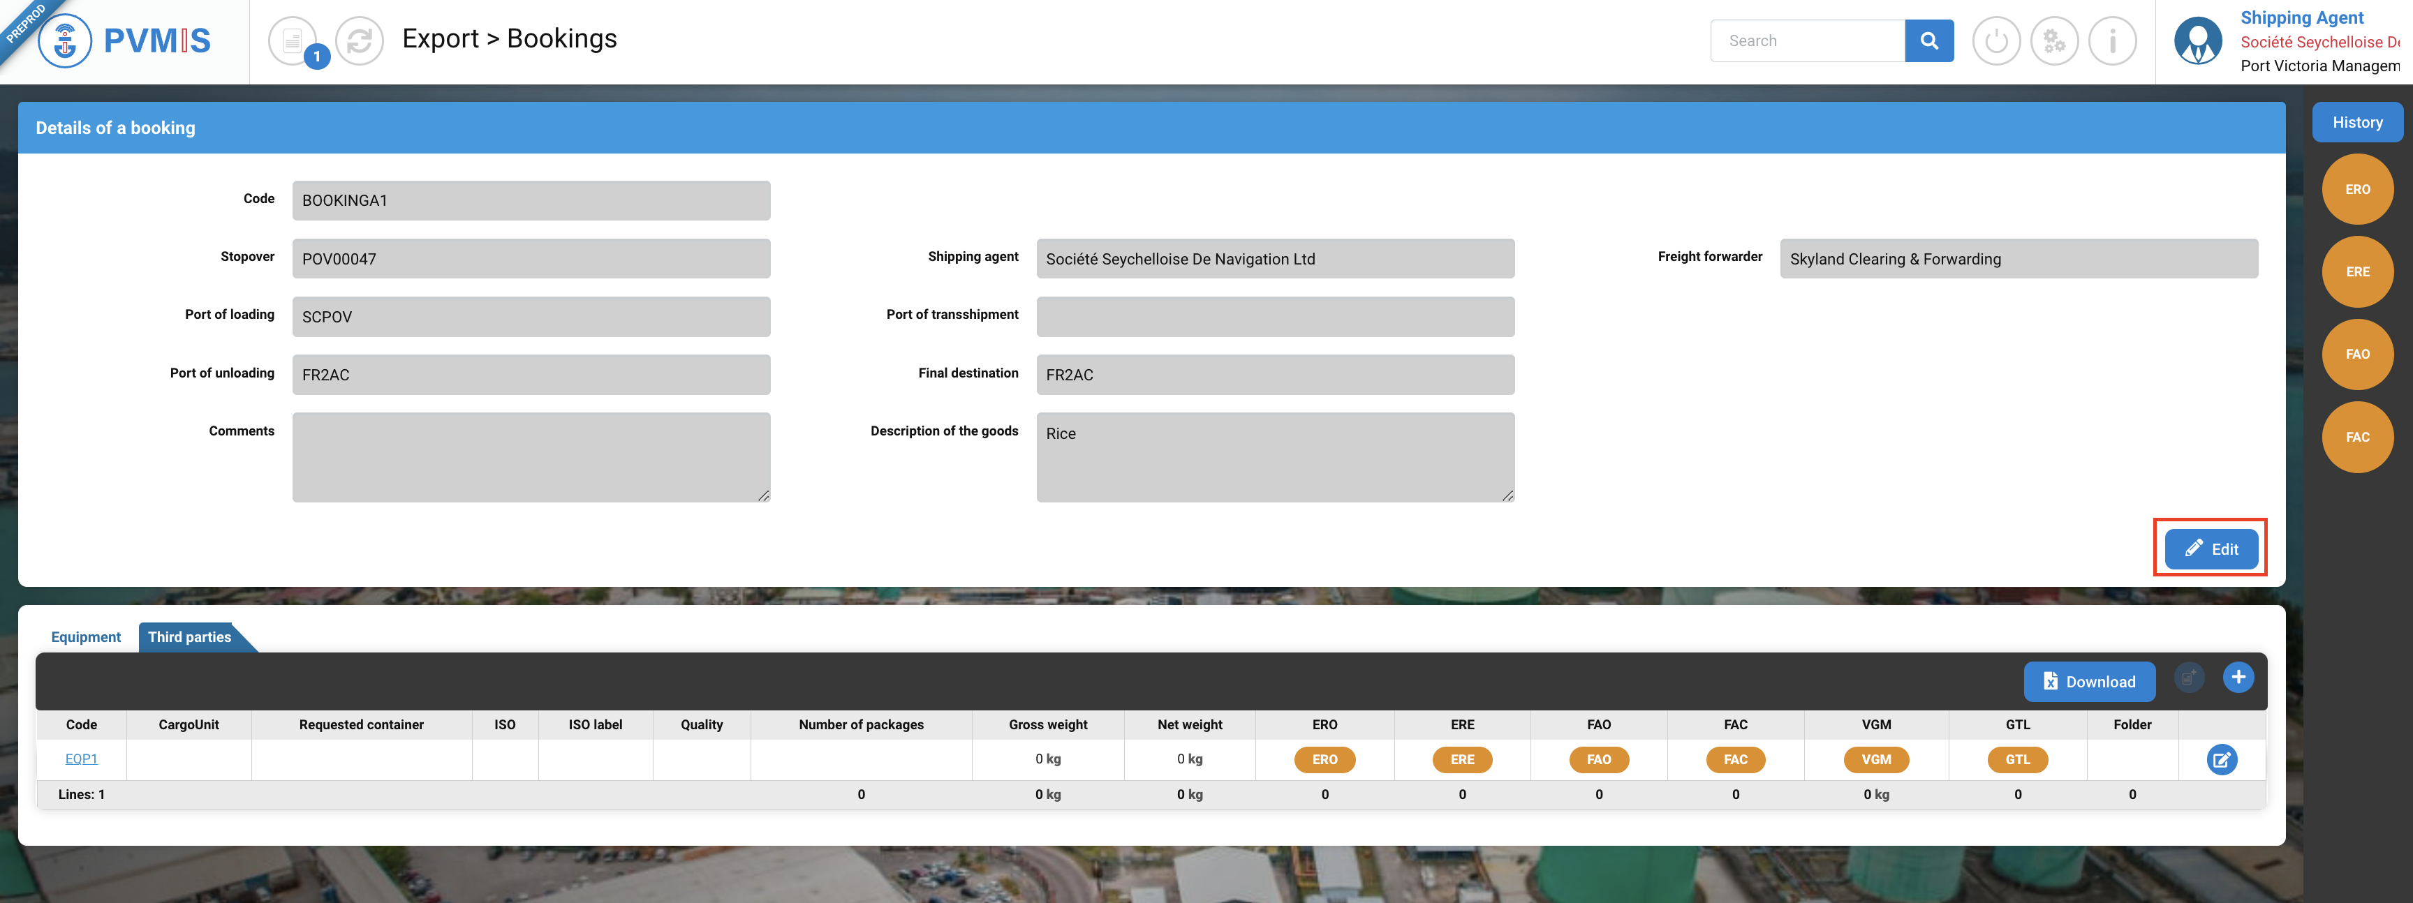Click the PVMIS anchor logo
Image resolution: width=2413 pixels, height=903 pixels.
[x=66, y=41]
